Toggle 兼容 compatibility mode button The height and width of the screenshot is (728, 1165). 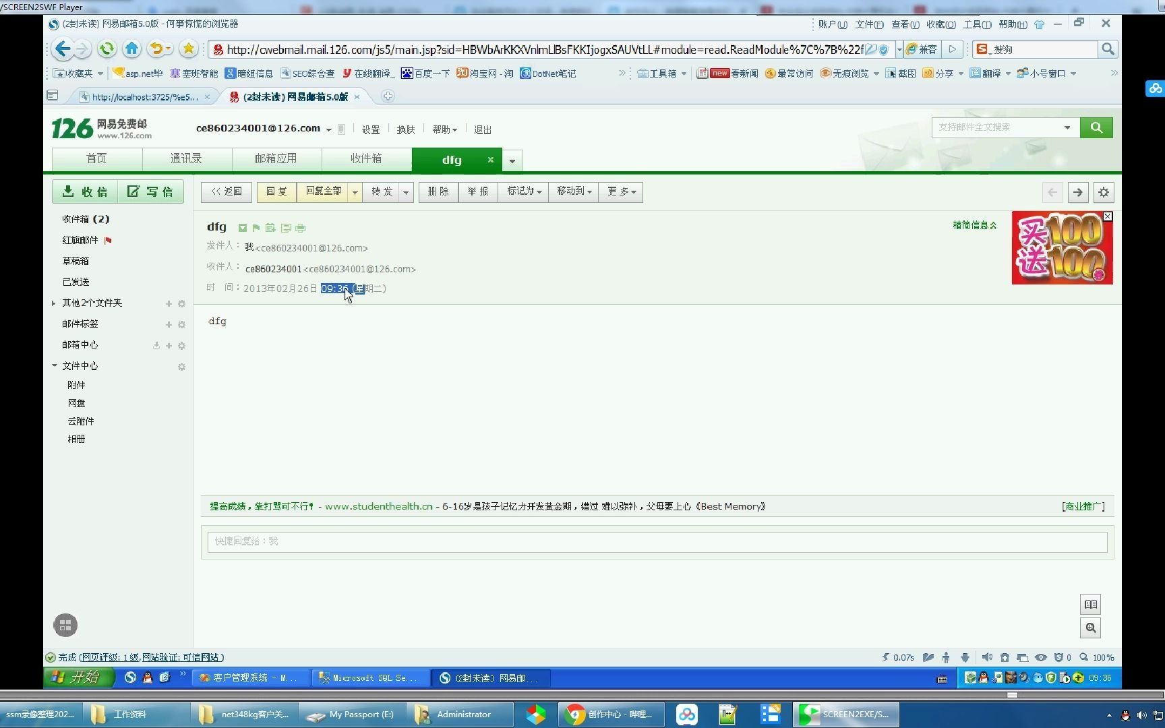pyautogui.click(x=922, y=49)
